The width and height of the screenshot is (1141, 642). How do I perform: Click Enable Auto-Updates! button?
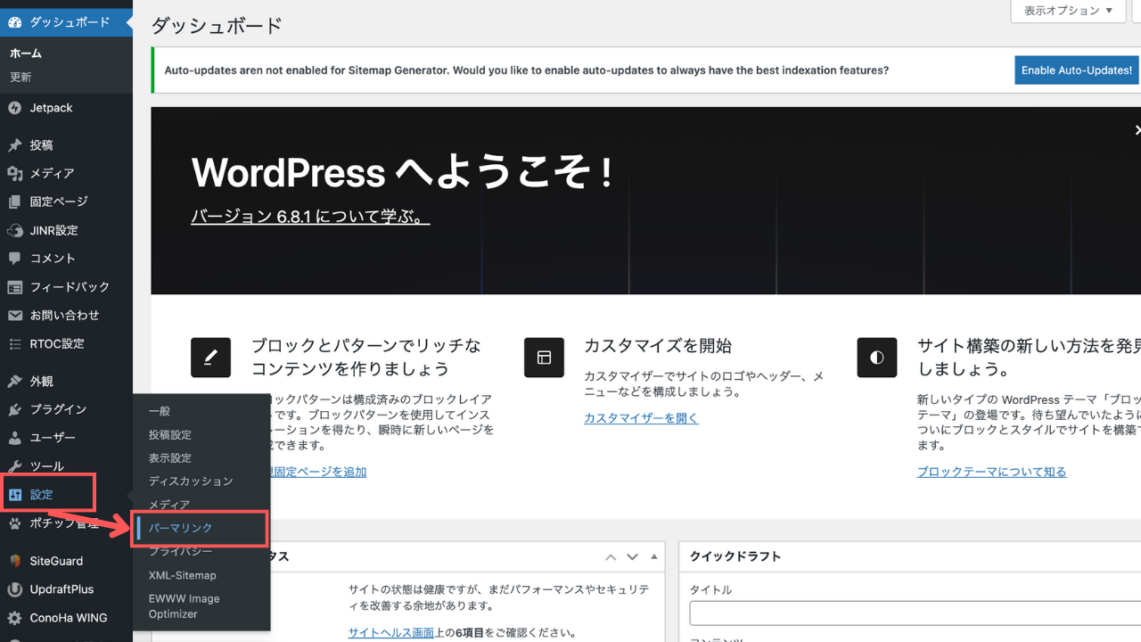coord(1077,70)
